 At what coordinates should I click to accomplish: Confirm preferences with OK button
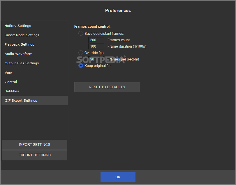118,177
